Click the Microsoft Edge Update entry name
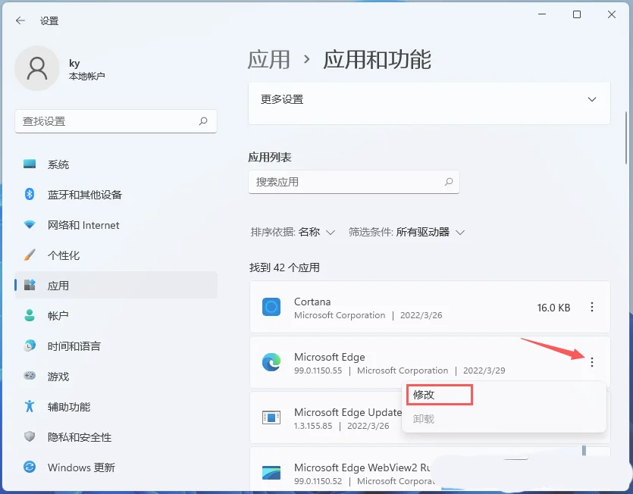Image resolution: width=633 pixels, height=494 pixels. click(x=348, y=412)
